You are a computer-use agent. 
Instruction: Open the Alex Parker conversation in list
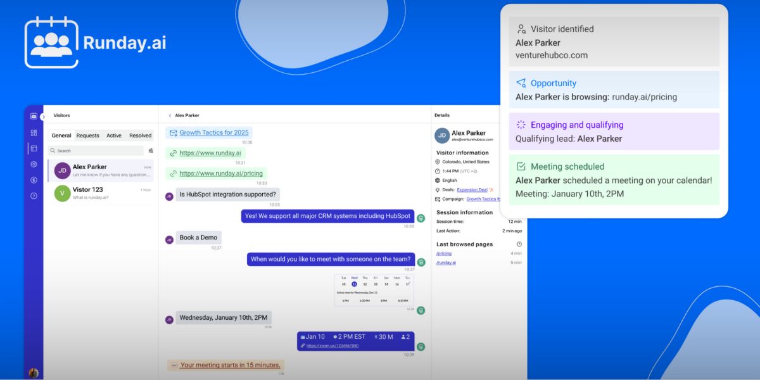[x=101, y=170]
